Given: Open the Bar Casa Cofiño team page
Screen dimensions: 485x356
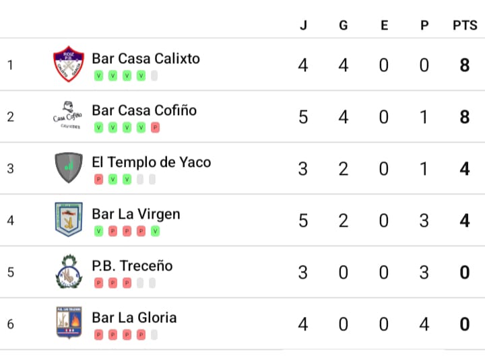Looking at the screenshot, I should pyautogui.click(x=144, y=110).
